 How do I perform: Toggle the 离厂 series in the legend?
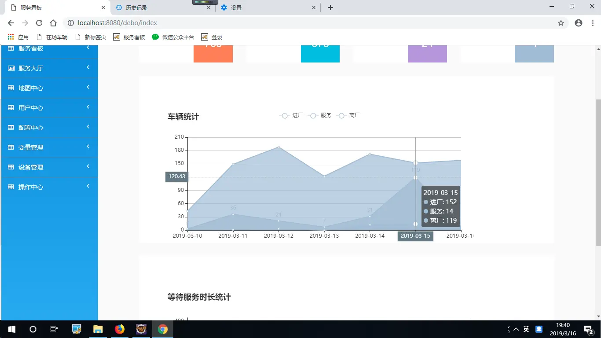348,115
